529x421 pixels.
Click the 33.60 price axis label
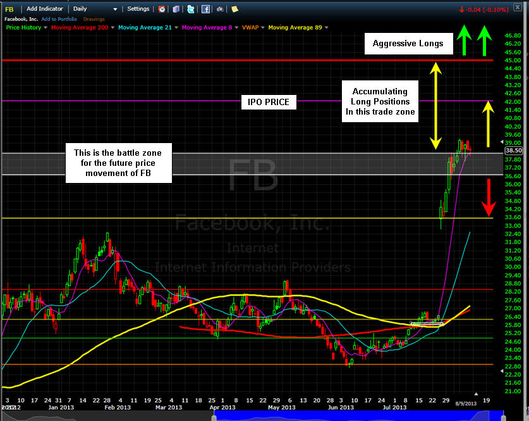(513, 217)
